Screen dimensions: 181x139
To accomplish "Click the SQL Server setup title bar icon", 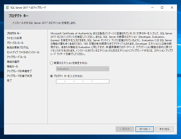I will point(7,8).
